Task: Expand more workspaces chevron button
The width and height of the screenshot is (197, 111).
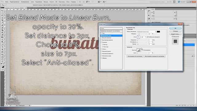Action: click(174, 2)
